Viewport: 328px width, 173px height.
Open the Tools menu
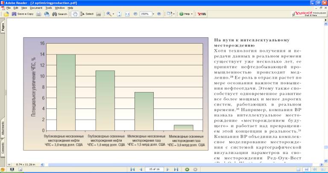click(x=48, y=8)
